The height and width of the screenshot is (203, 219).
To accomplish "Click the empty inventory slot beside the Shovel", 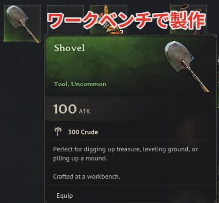I will pyautogui.click(x=65, y=20).
